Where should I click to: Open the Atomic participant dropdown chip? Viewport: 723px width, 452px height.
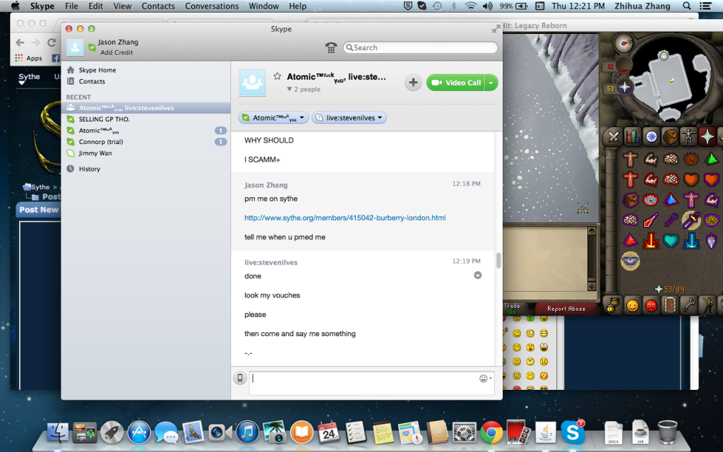coord(273,118)
